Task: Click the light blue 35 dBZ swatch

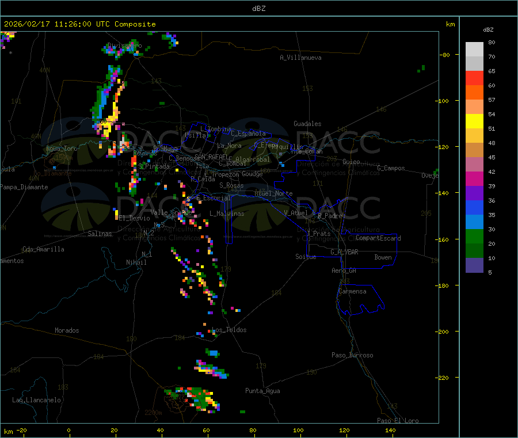Action: point(474,222)
